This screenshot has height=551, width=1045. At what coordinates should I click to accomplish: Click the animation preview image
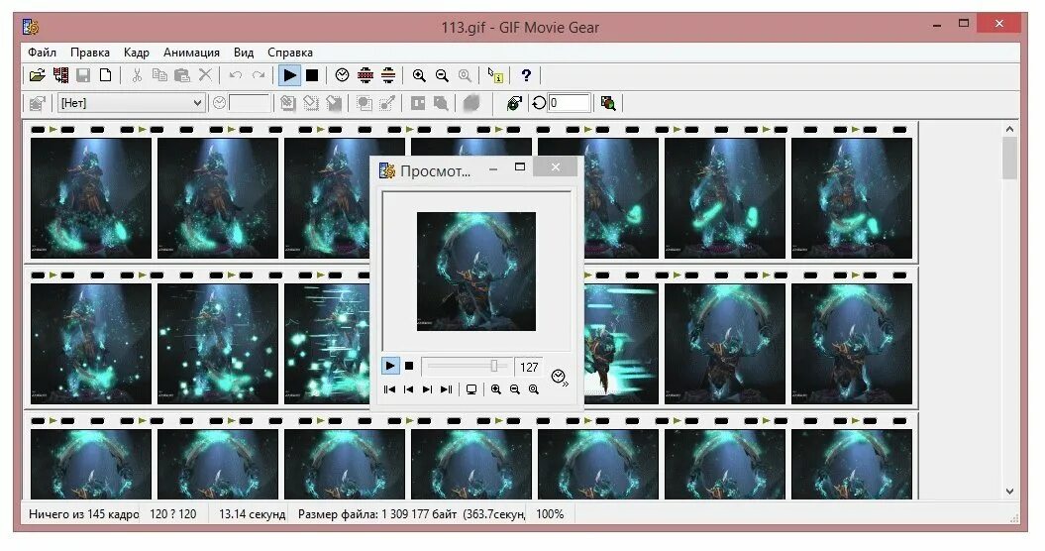tap(475, 272)
